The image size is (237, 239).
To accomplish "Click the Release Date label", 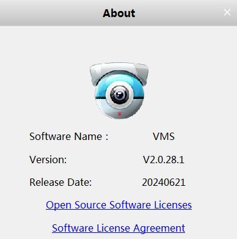I will pyautogui.click(x=60, y=182).
